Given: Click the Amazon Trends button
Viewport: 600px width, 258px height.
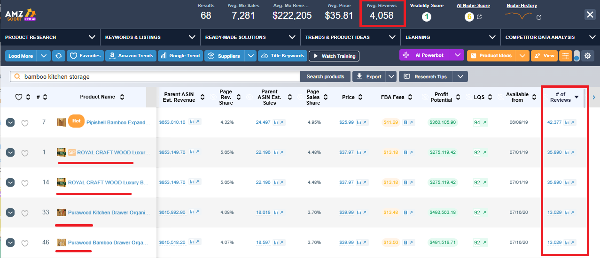Looking at the screenshot, I should tap(131, 56).
